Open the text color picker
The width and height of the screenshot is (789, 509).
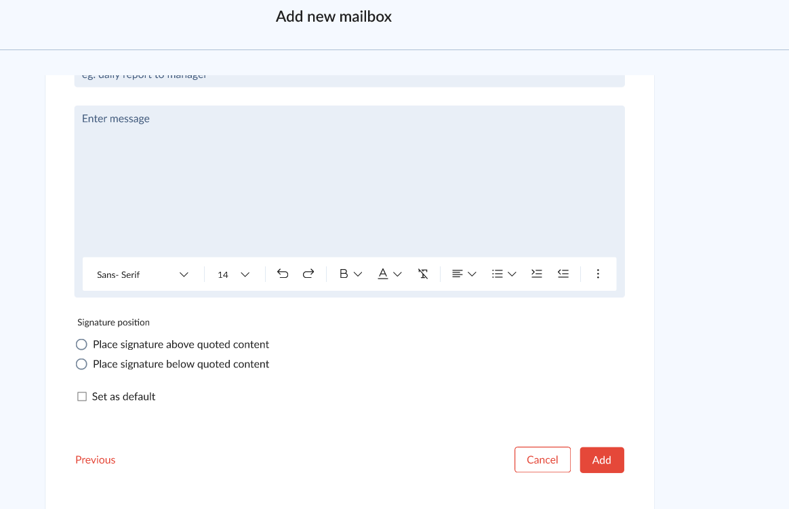pyautogui.click(x=383, y=274)
